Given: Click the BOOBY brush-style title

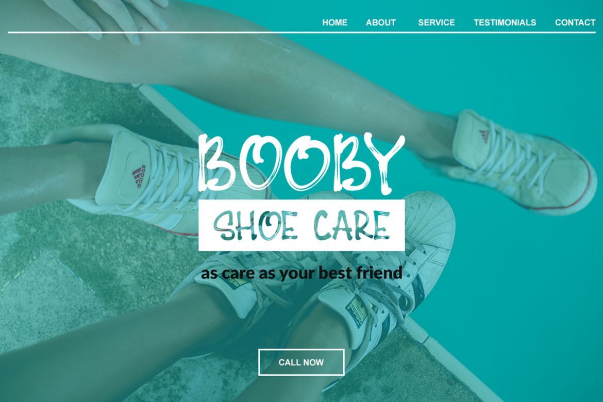Looking at the screenshot, I should [x=301, y=163].
